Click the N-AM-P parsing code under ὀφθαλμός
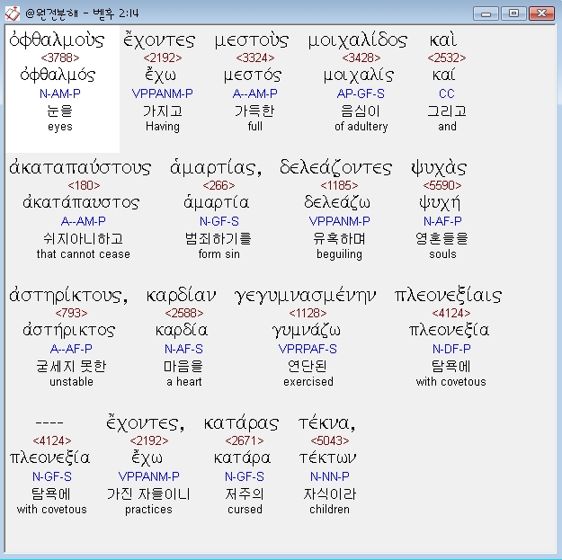Image resolution: width=562 pixels, height=560 pixels. point(60,93)
